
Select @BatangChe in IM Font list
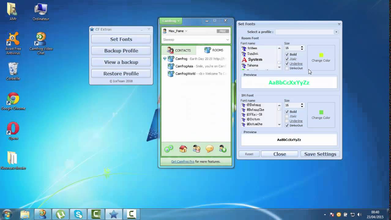tap(255, 110)
